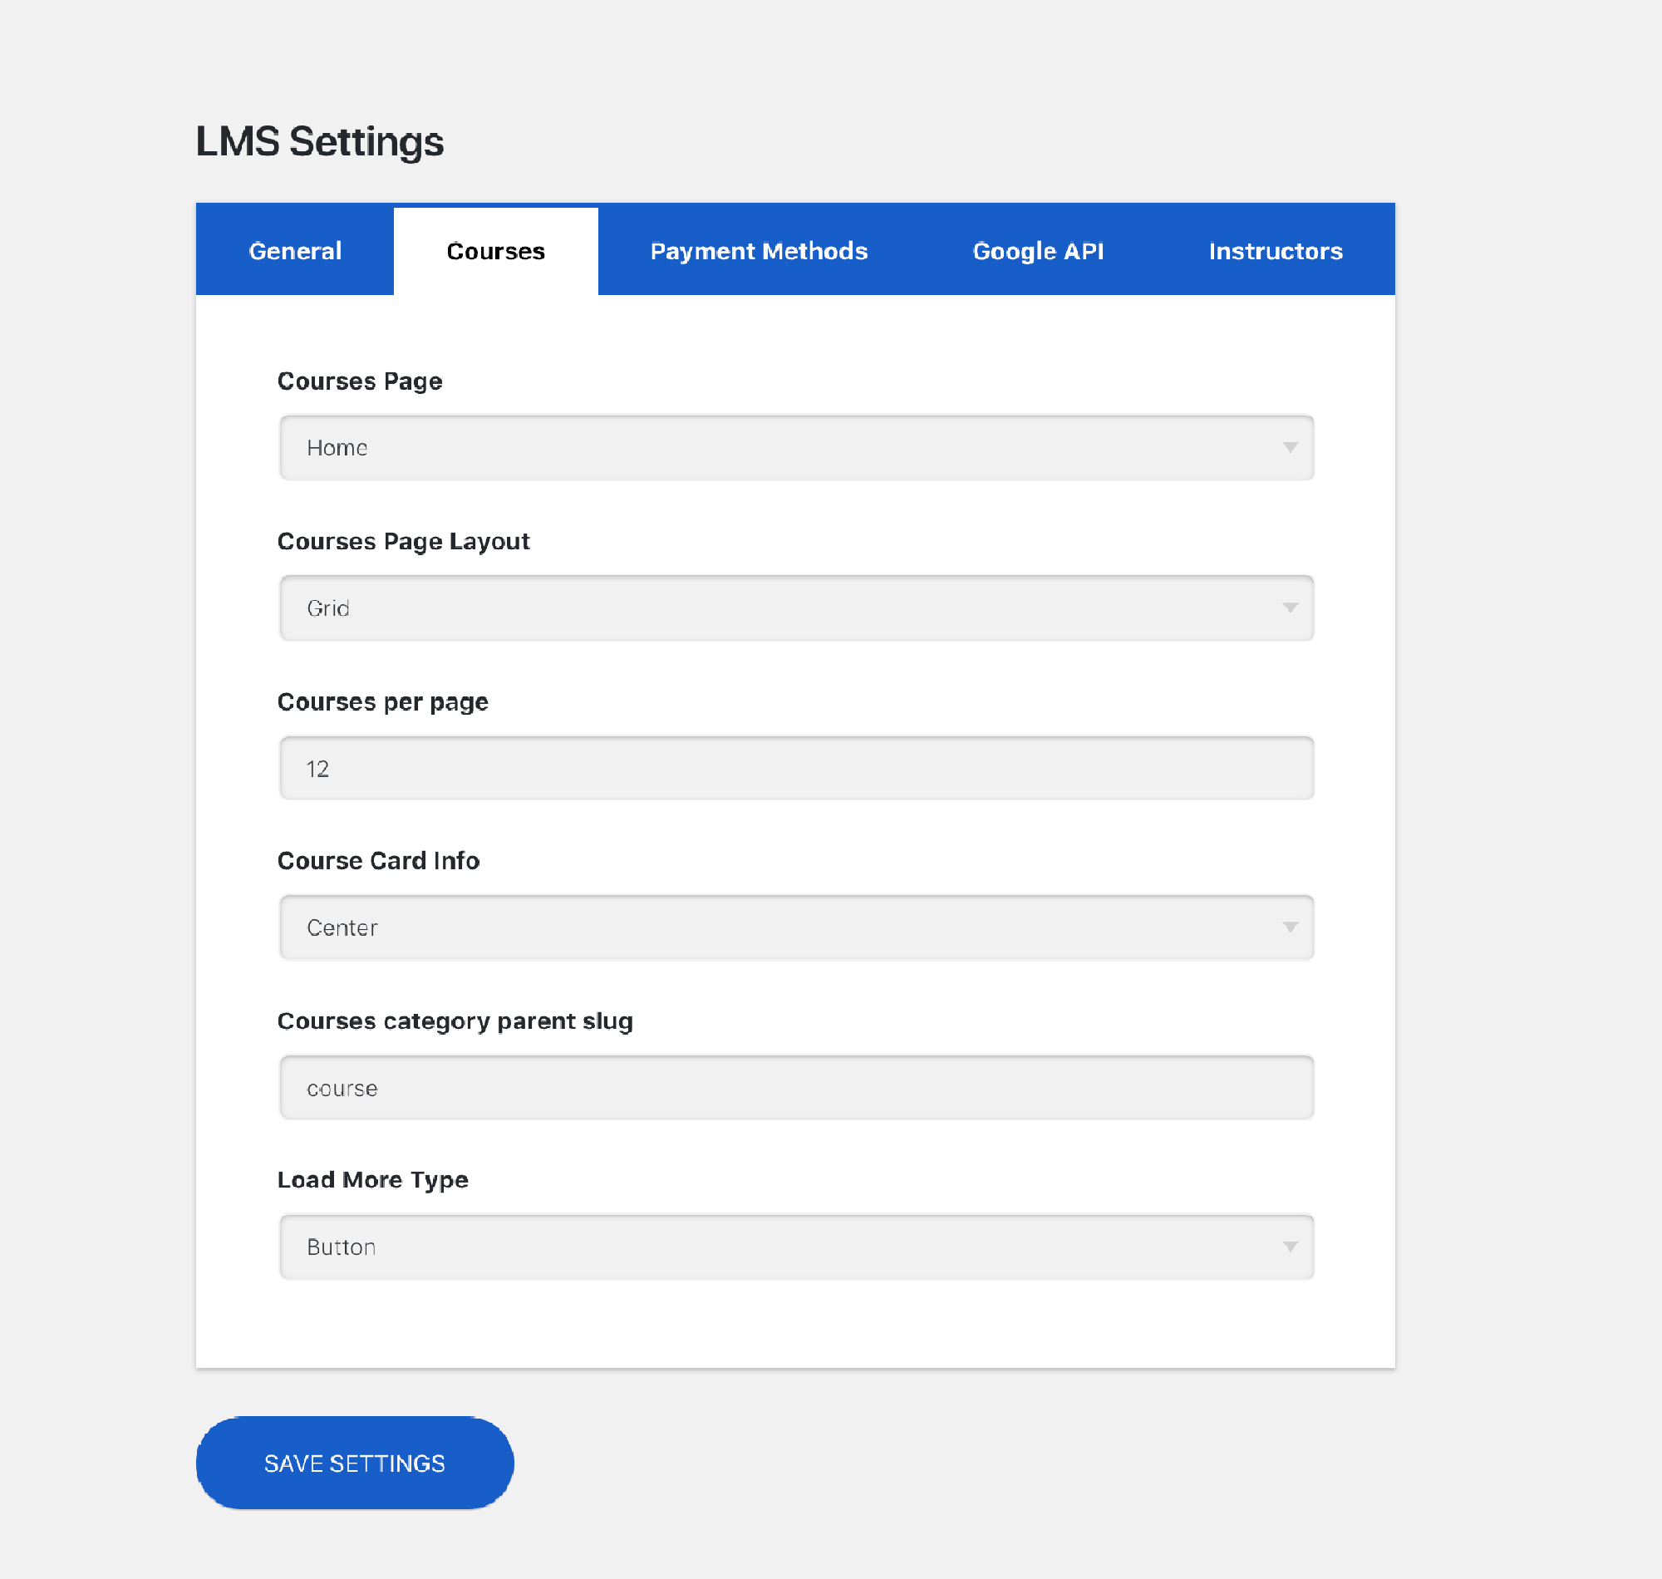Click the chevron on the Button selector

click(1292, 1247)
